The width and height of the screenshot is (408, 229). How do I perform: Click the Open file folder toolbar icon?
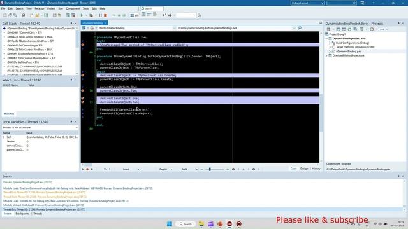pos(37,15)
